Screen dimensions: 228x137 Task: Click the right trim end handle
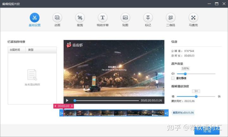click(166, 113)
